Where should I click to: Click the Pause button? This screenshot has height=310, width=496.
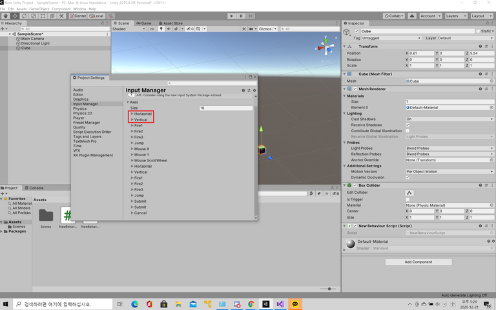(x=241, y=15)
